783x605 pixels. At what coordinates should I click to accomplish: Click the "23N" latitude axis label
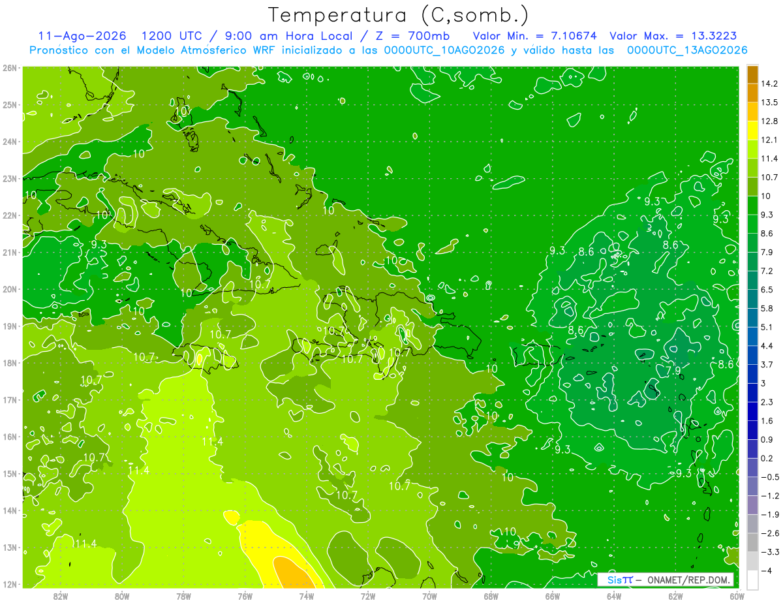[x=9, y=178]
